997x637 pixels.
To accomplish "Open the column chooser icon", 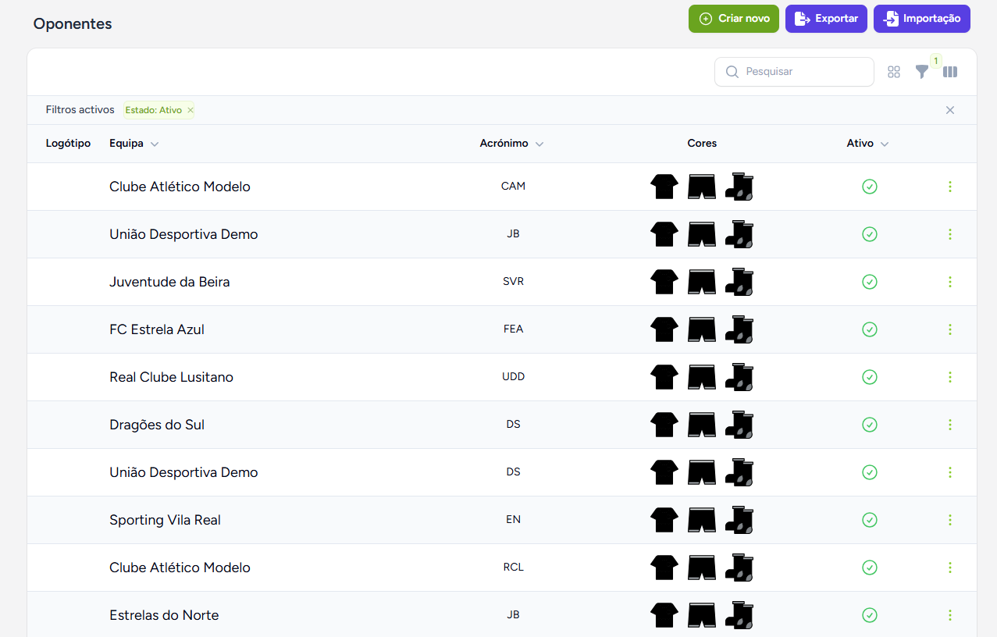I will tap(950, 72).
